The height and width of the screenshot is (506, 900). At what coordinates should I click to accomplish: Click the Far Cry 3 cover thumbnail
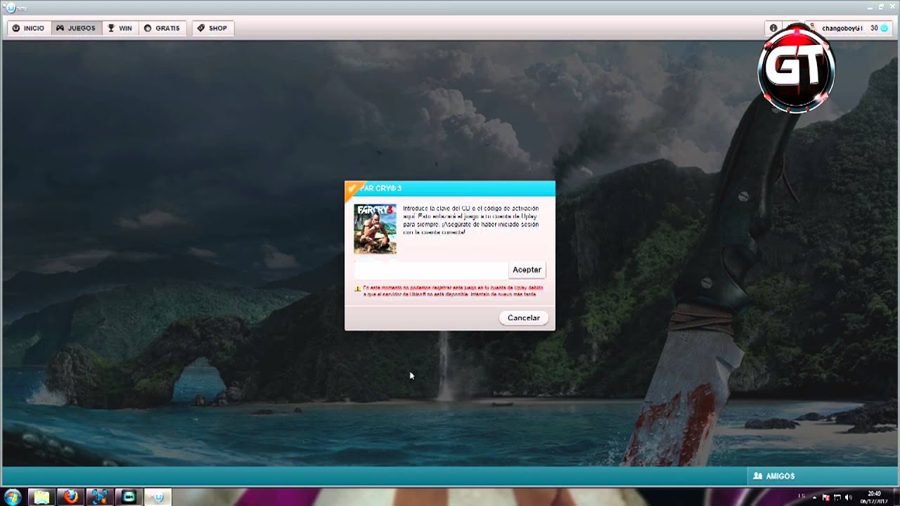pyautogui.click(x=375, y=229)
